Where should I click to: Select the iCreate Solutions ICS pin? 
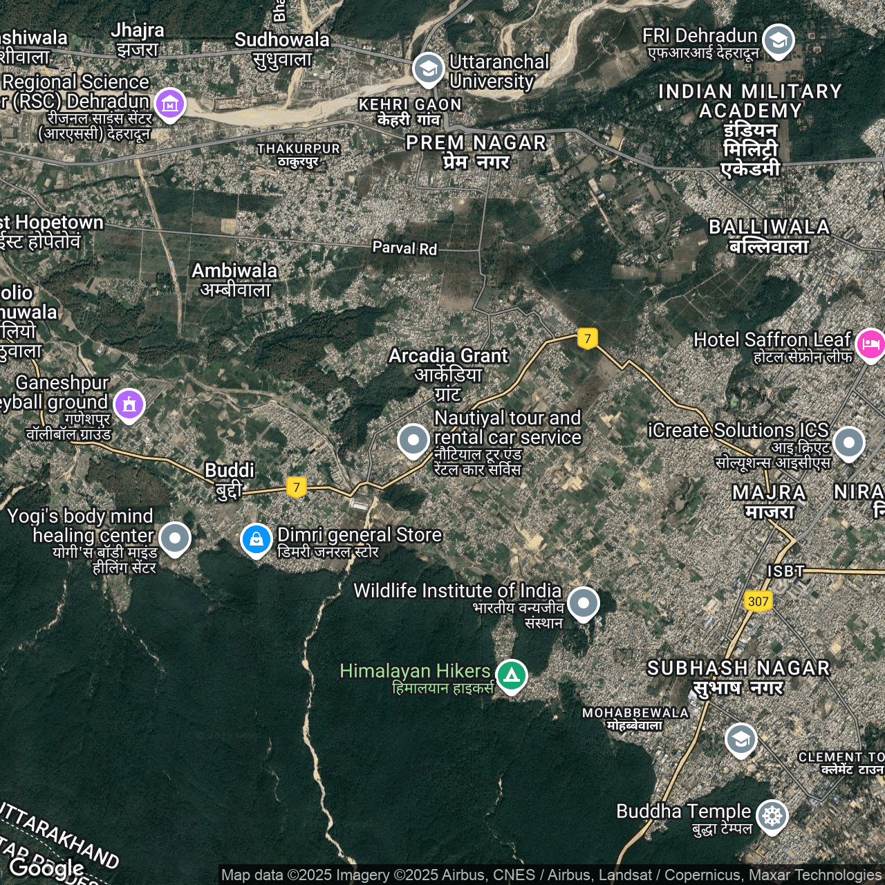click(848, 442)
